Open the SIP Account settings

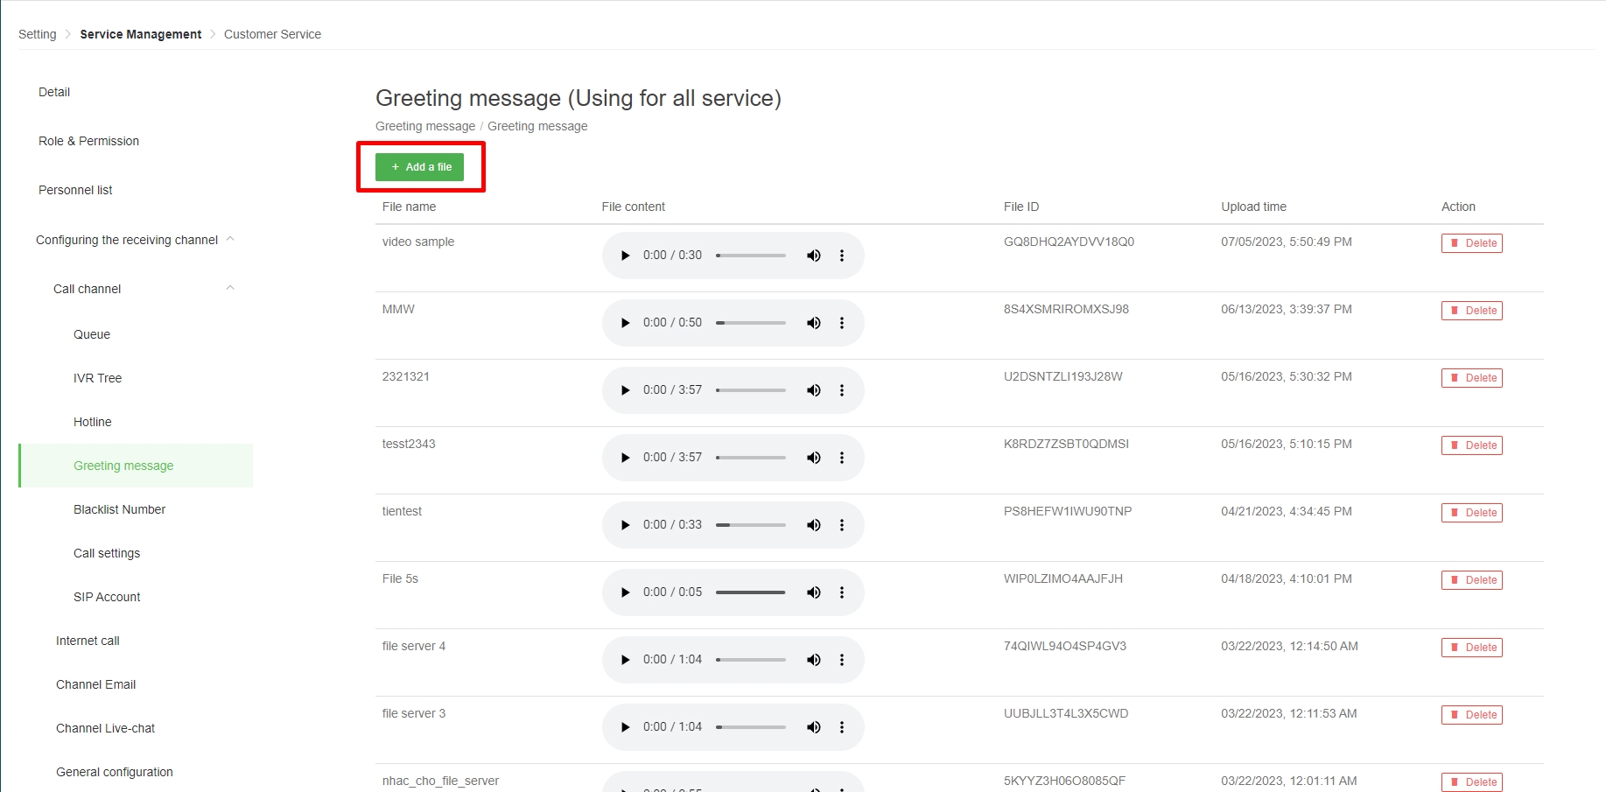point(107,597)
